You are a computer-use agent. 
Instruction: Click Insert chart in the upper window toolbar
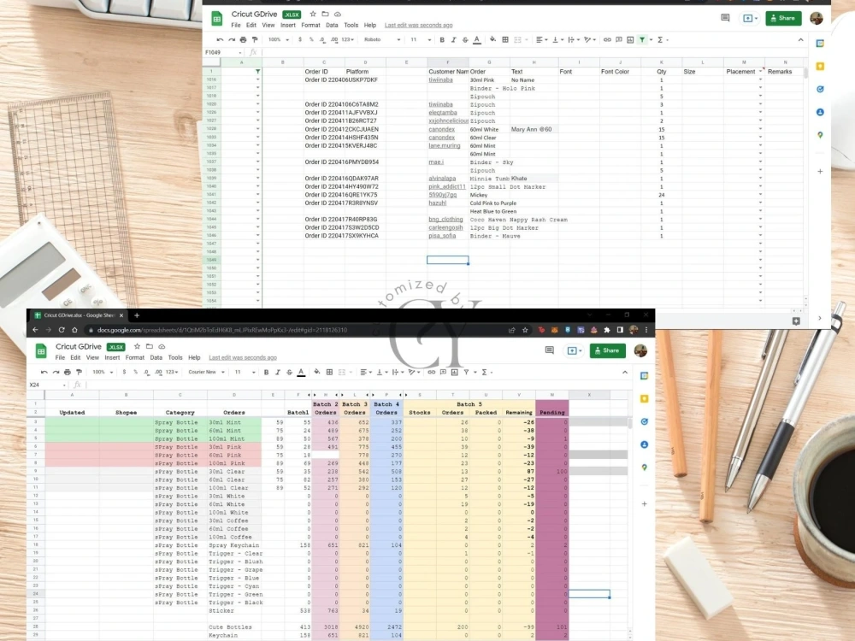(630, 40)
